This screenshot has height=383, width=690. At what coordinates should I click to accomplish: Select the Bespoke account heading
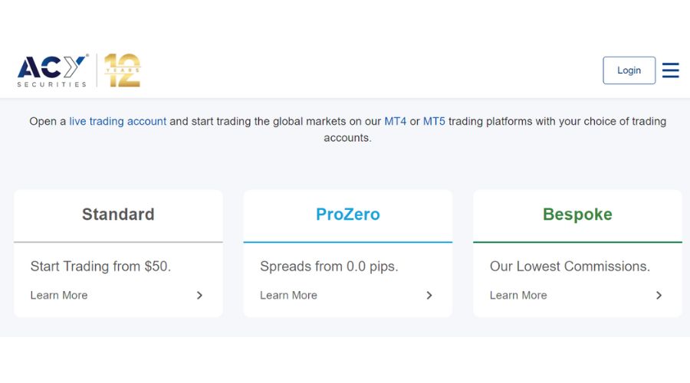[x=577, y=214]
